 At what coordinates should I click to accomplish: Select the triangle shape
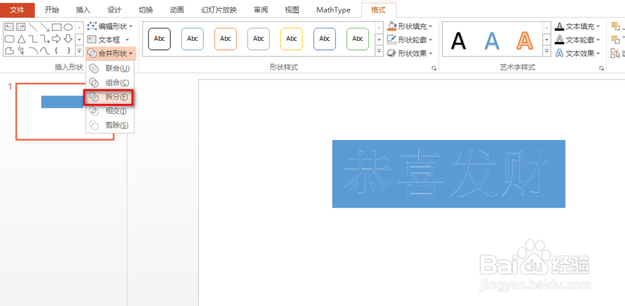[21, 39]
